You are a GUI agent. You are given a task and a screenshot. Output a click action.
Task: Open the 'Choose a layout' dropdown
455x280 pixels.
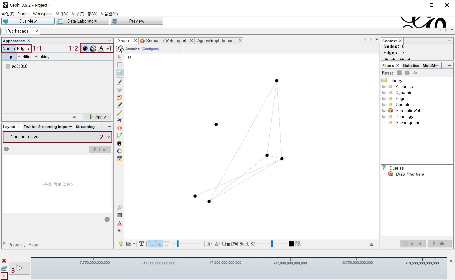click(57, 137)
